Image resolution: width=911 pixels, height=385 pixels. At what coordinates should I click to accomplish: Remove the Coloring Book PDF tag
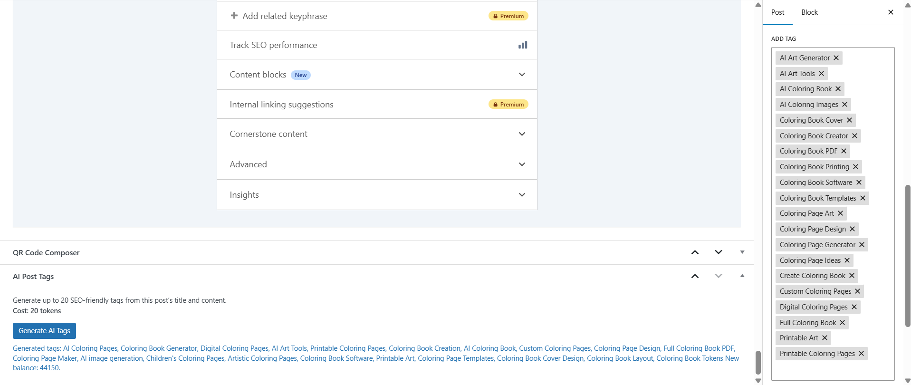(x=844, y=151)
